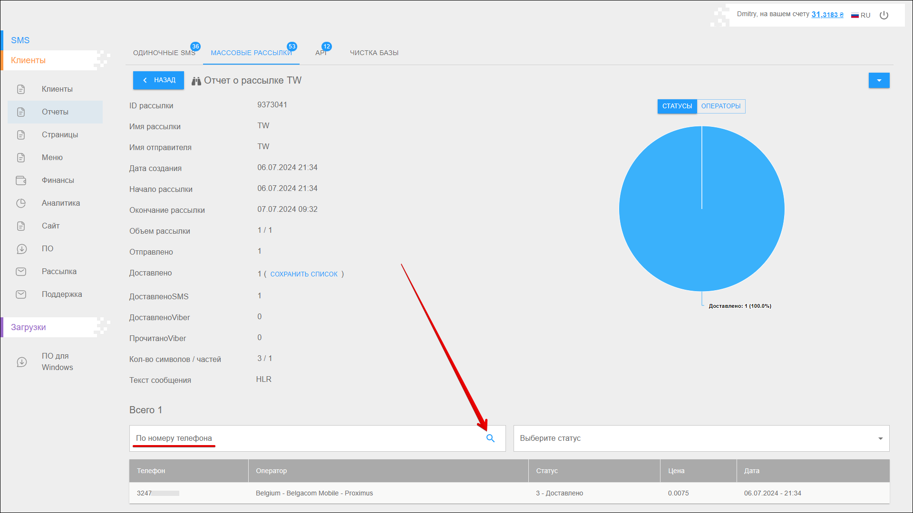This screenshot has height=513, width=913.
Task: Open the Выберите статус dropdown
Action: (701, 438)
